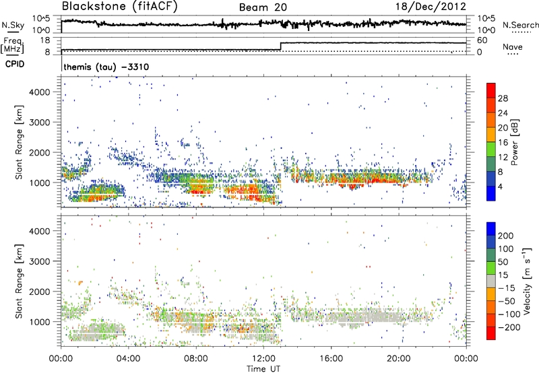Image resolution: width=539 pixels, height=373 pixels.
Task: Click the grey segment of Velocity color bar
Action: pyautogui.click(x=491, y=281)
